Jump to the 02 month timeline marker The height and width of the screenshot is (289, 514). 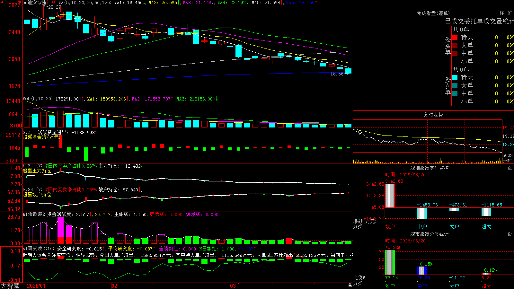point(114,286)
